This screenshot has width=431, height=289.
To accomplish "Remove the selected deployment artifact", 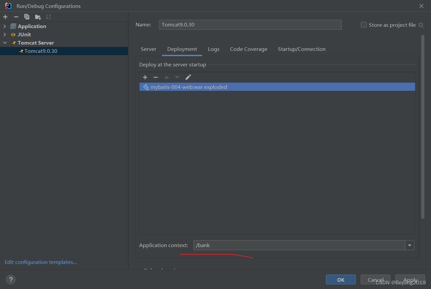I will [156, 77].
